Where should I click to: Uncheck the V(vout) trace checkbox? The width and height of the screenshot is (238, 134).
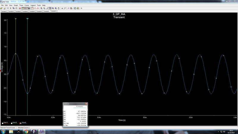(x=21, y=123)
